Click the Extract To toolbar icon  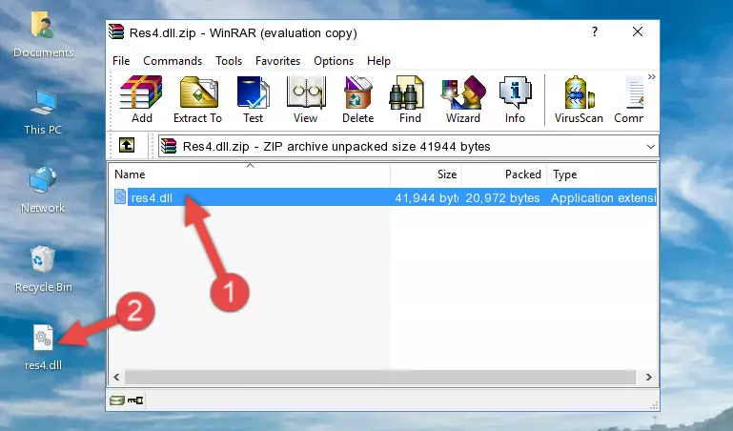(197, 99)
